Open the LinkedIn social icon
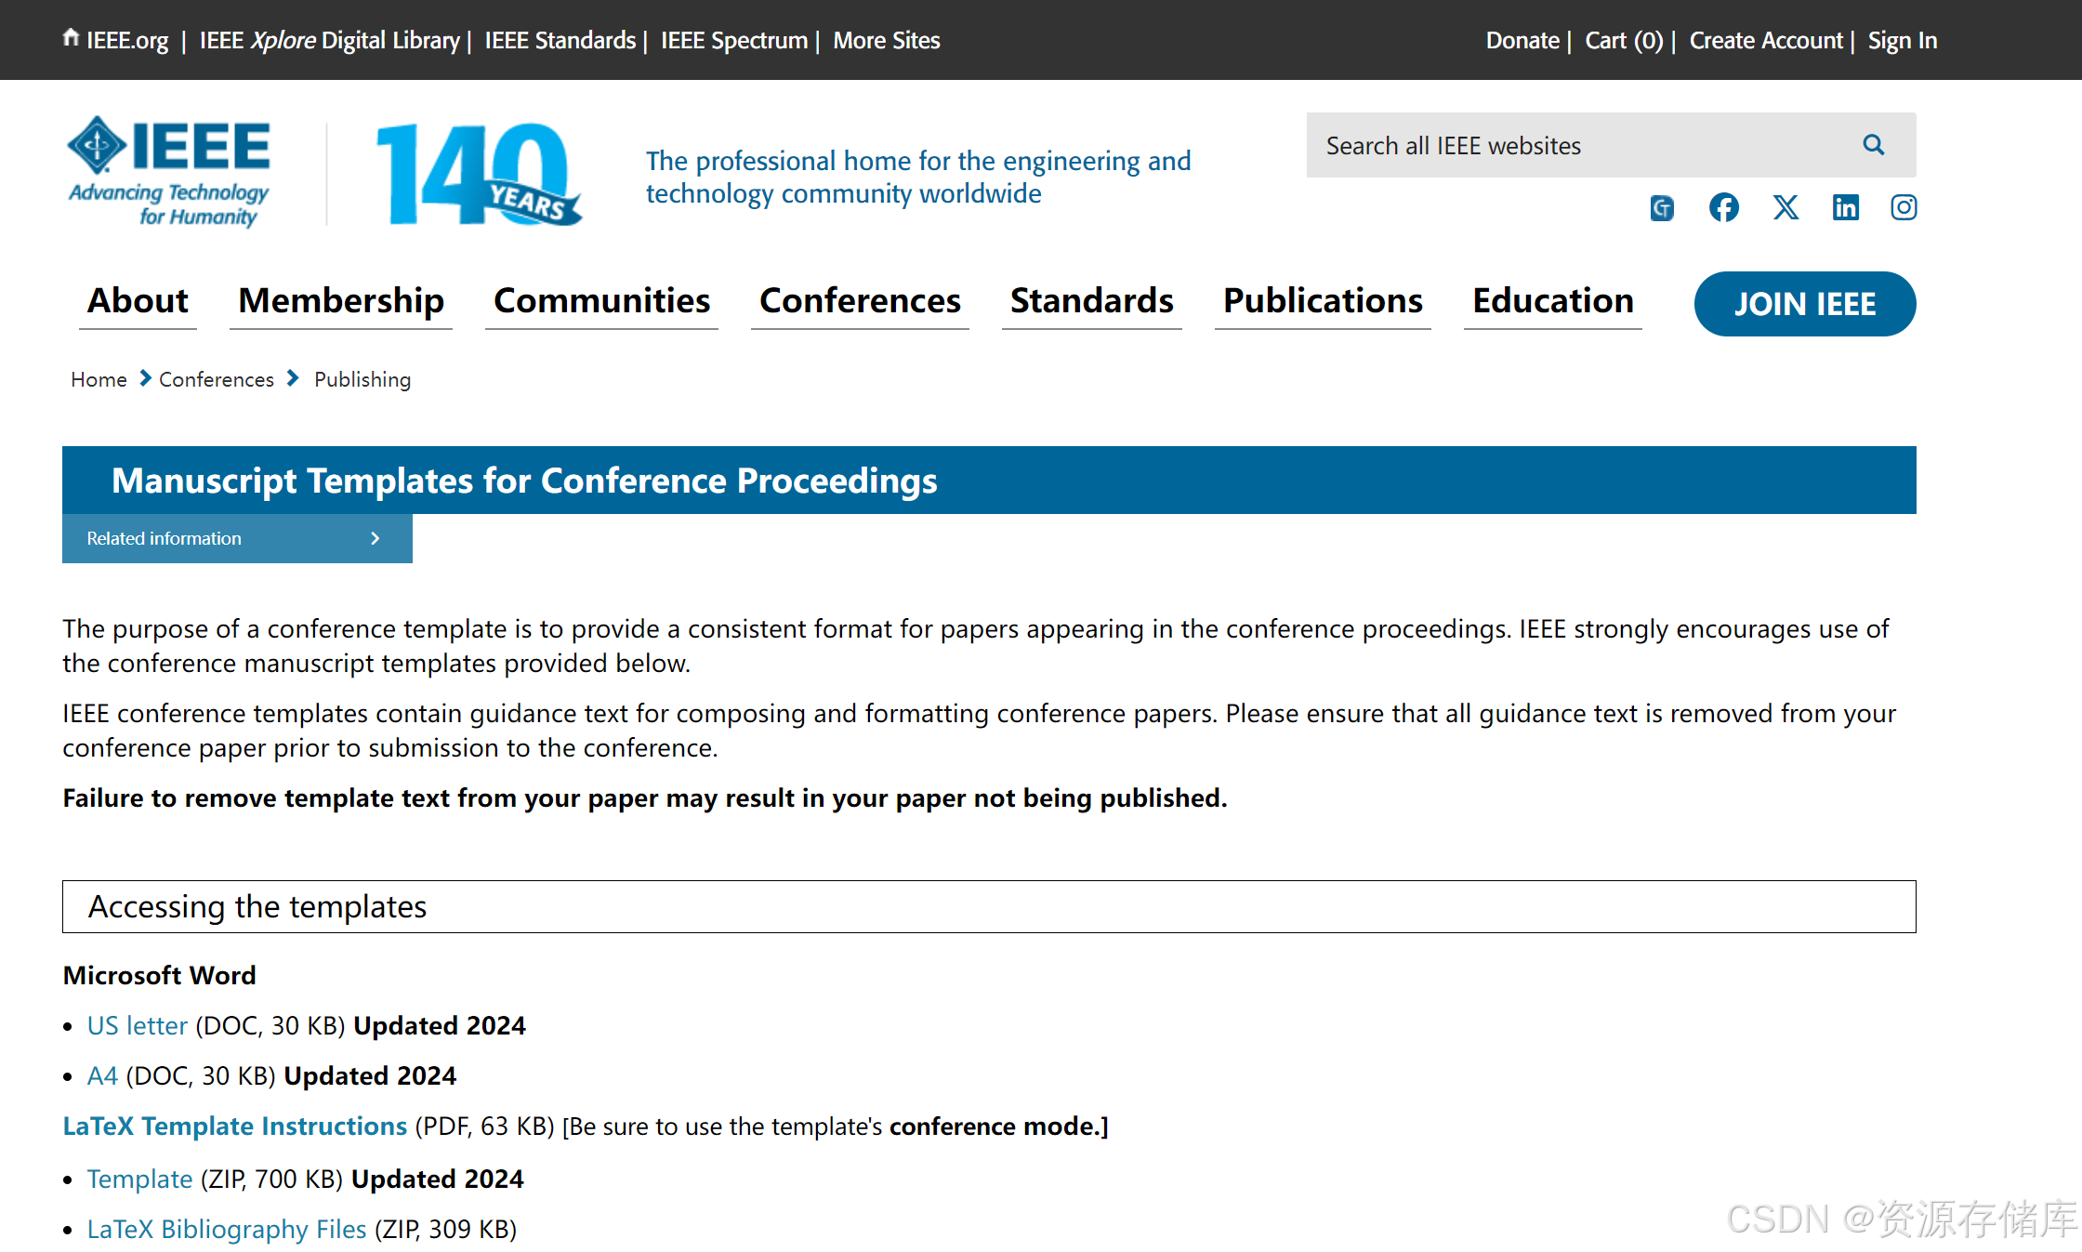 [1845, 207]
